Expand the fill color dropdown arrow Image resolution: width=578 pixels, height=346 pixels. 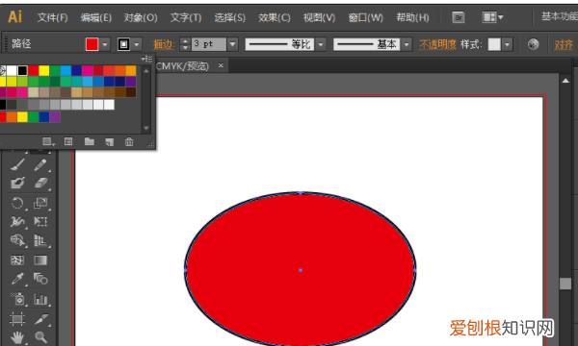pos(105,44)
